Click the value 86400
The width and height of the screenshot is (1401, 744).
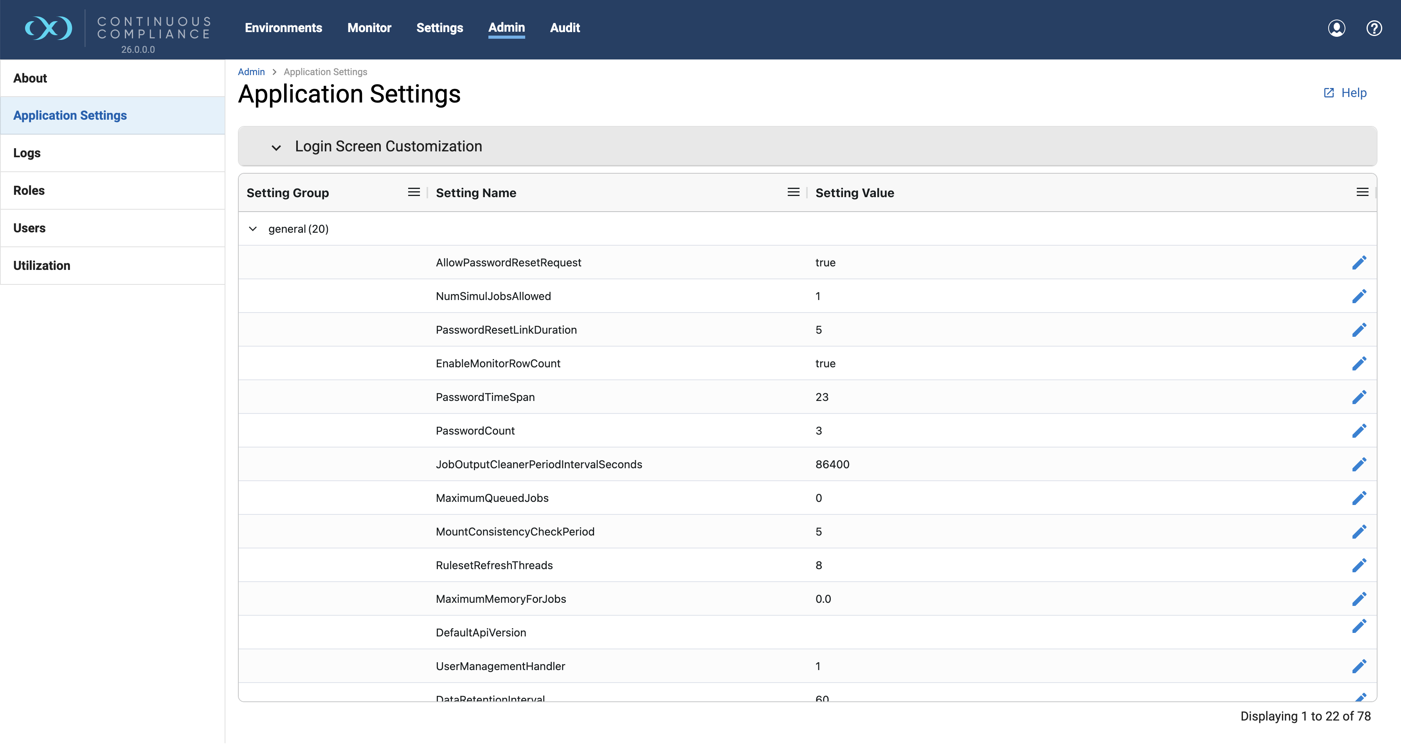coord(832,465)
